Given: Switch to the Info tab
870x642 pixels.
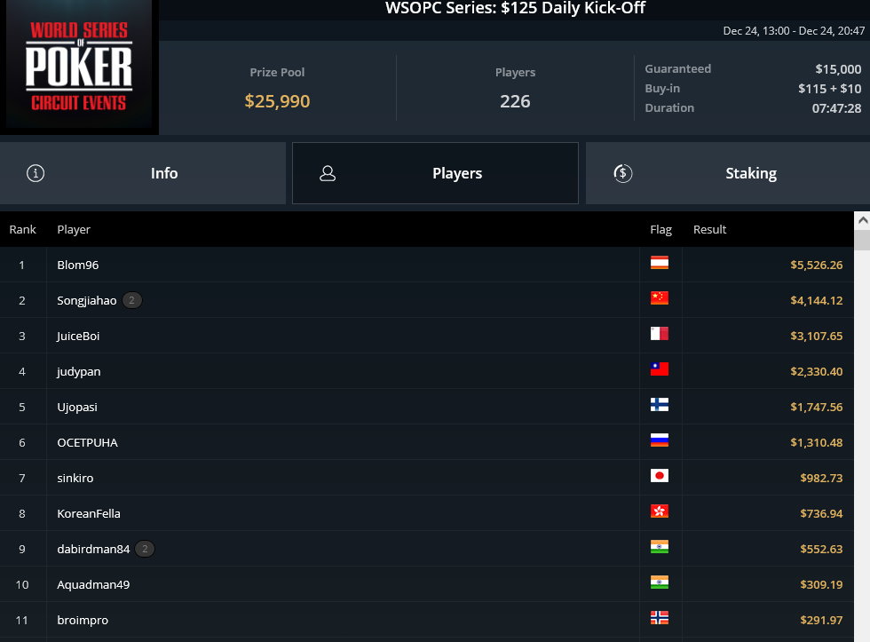Looking at the screenshot, I should (x=143, y=173).
